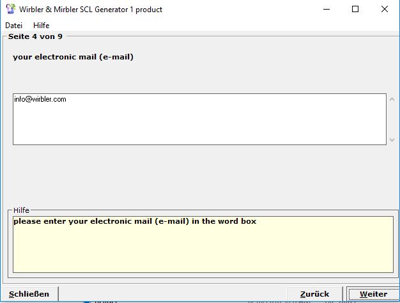Viewport: 400px width, 303px height.
Task: Click the 'your electronic mail (e-mail)' heading
Action: (x=73, y=57)
